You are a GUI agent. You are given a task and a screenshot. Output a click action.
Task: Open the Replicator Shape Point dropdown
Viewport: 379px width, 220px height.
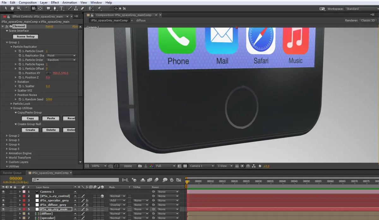(61, 56)
